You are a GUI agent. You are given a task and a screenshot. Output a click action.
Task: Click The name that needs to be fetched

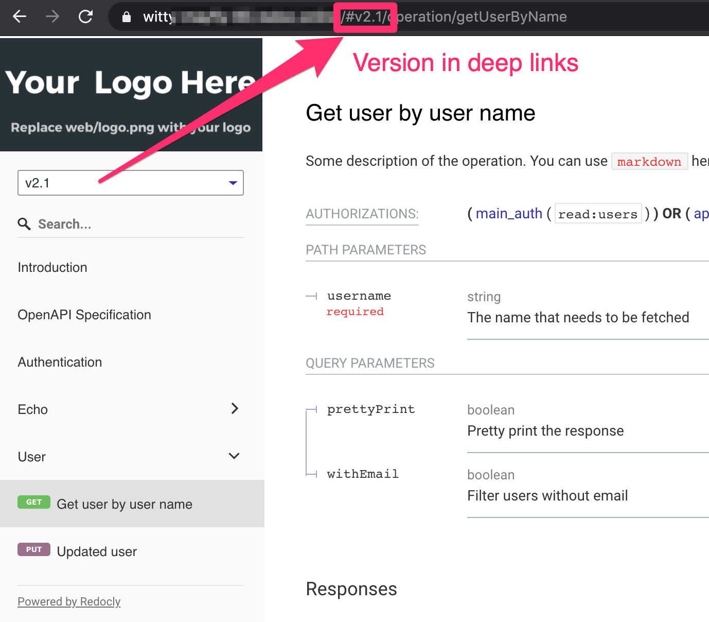click(x=578, y=317)
